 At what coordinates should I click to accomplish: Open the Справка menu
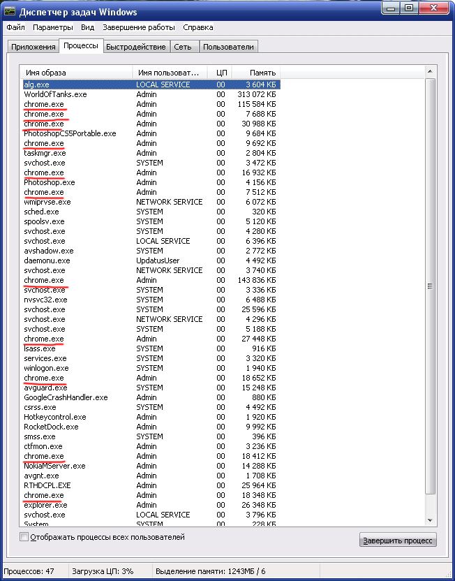[197, 27]
